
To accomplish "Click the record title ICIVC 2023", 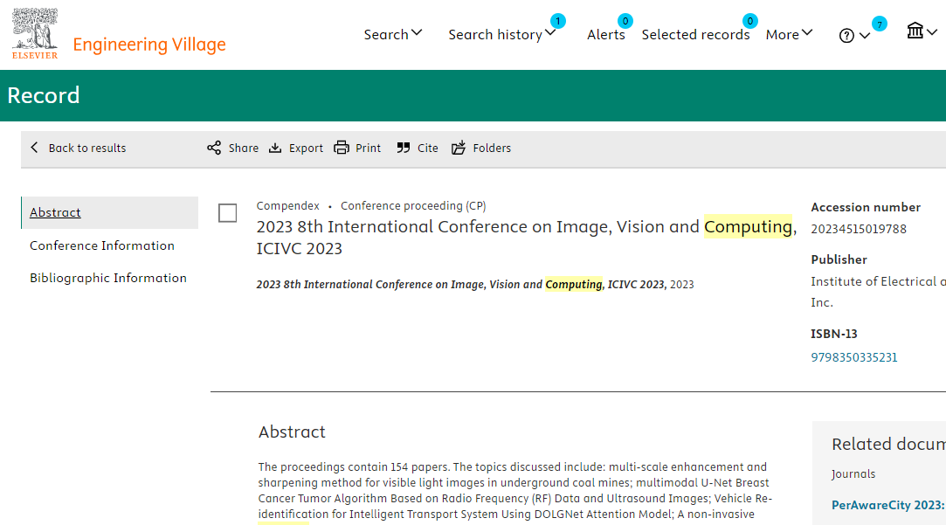I will (x=526, y=237).
